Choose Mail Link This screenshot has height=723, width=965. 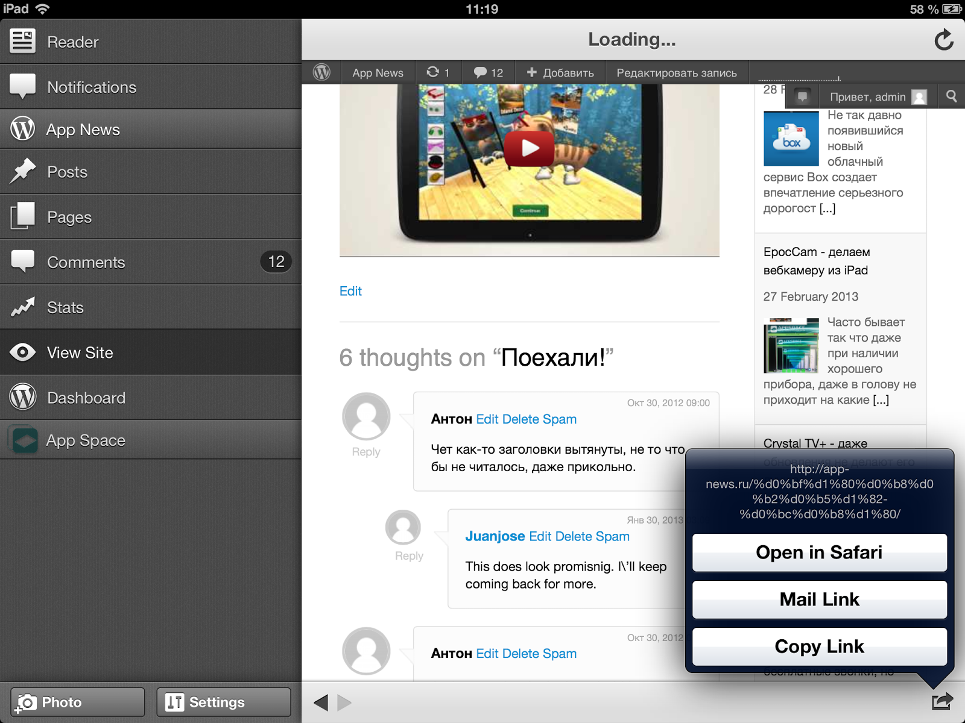point(820,599)
